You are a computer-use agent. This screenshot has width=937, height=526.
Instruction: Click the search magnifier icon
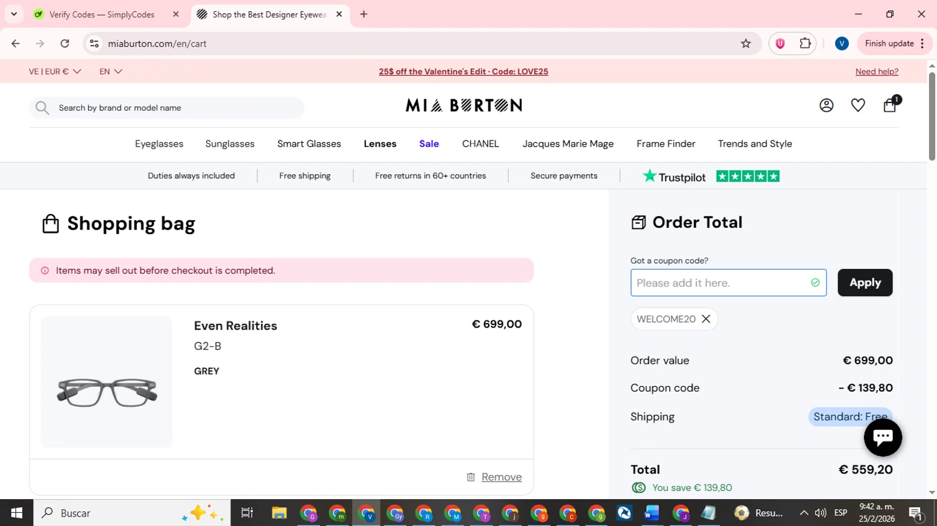coord(42,108)
